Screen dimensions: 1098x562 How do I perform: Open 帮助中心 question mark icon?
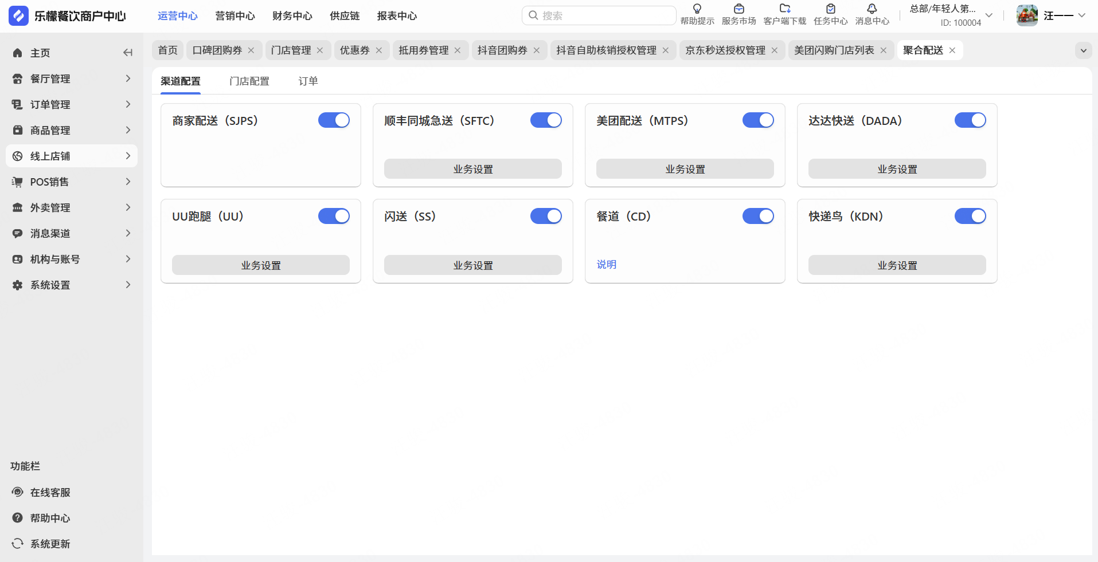[x=18, y=518]
